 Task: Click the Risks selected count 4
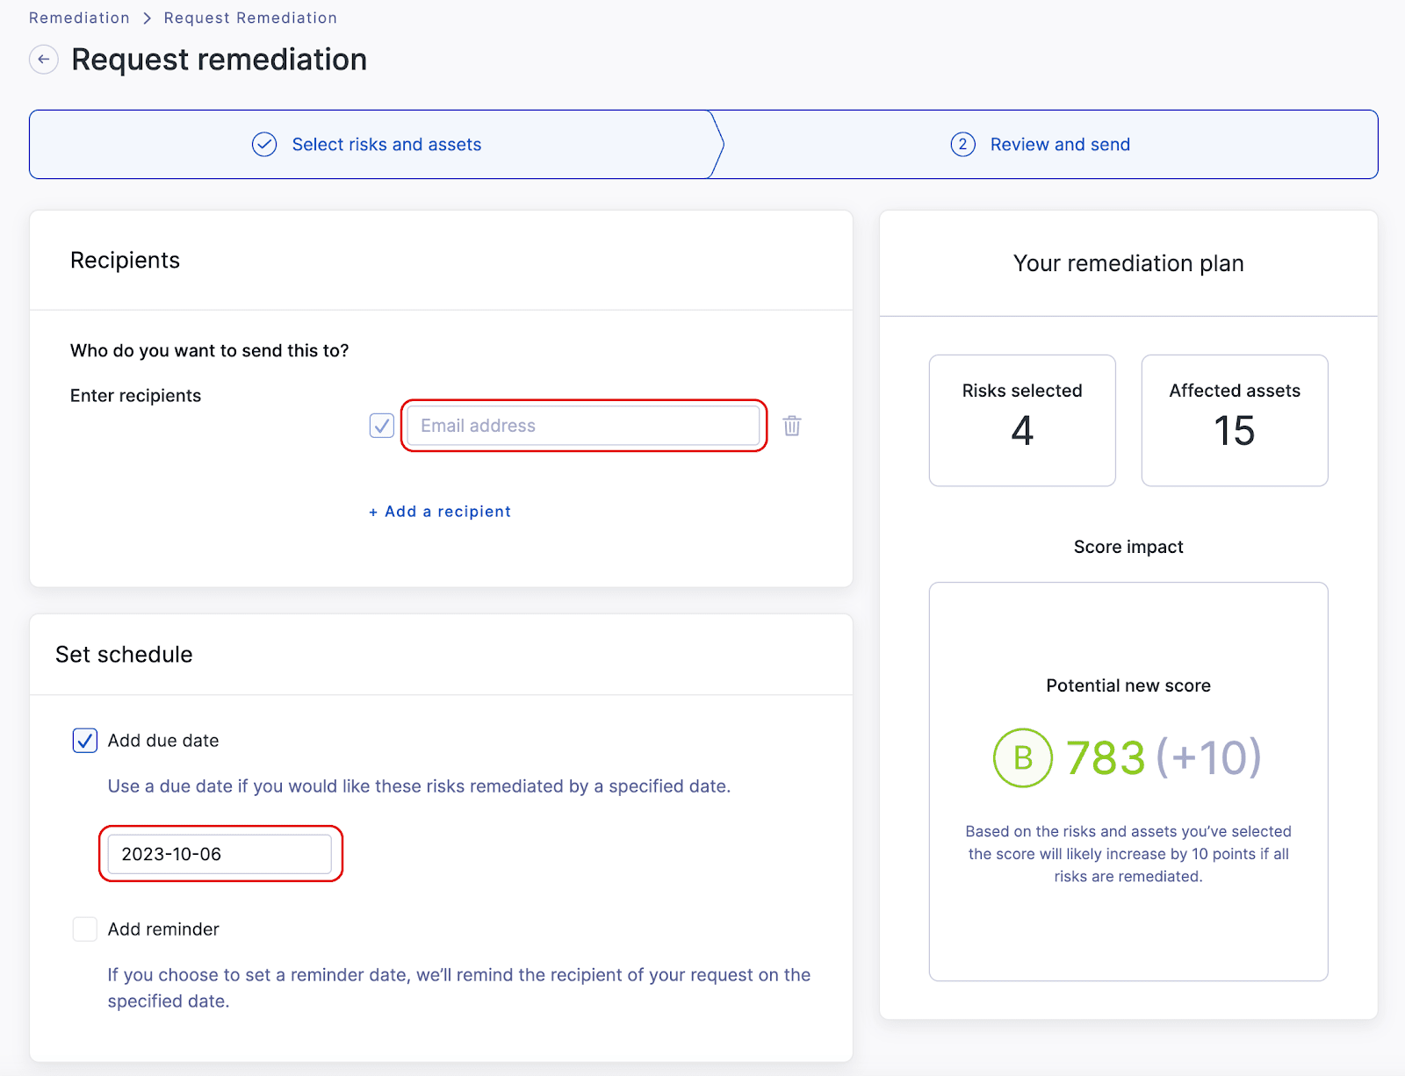pos(1022,431)
